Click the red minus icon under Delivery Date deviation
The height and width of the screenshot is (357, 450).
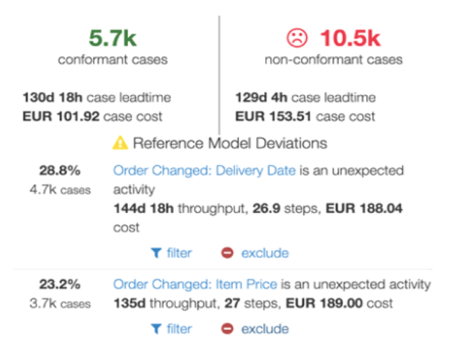[x=227, y=253]
